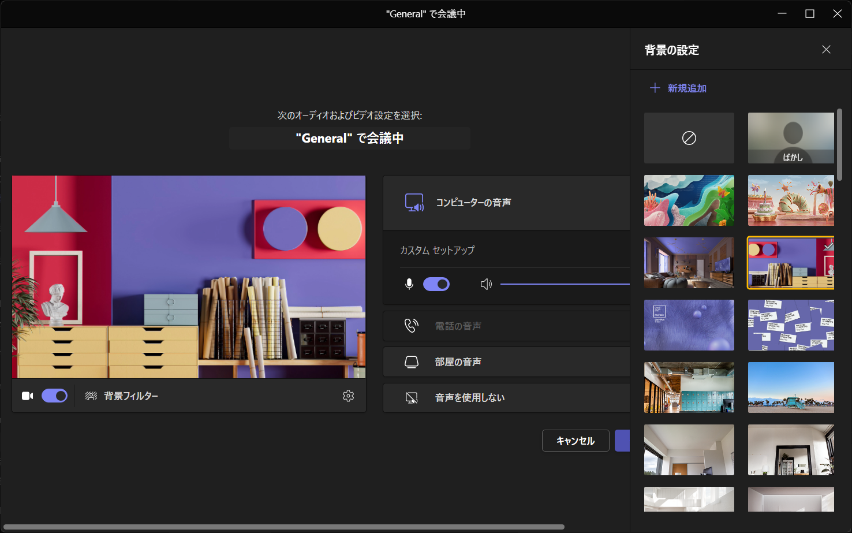
Task: Click the plus icon next to 新規追加
Action: click(655, 88)
